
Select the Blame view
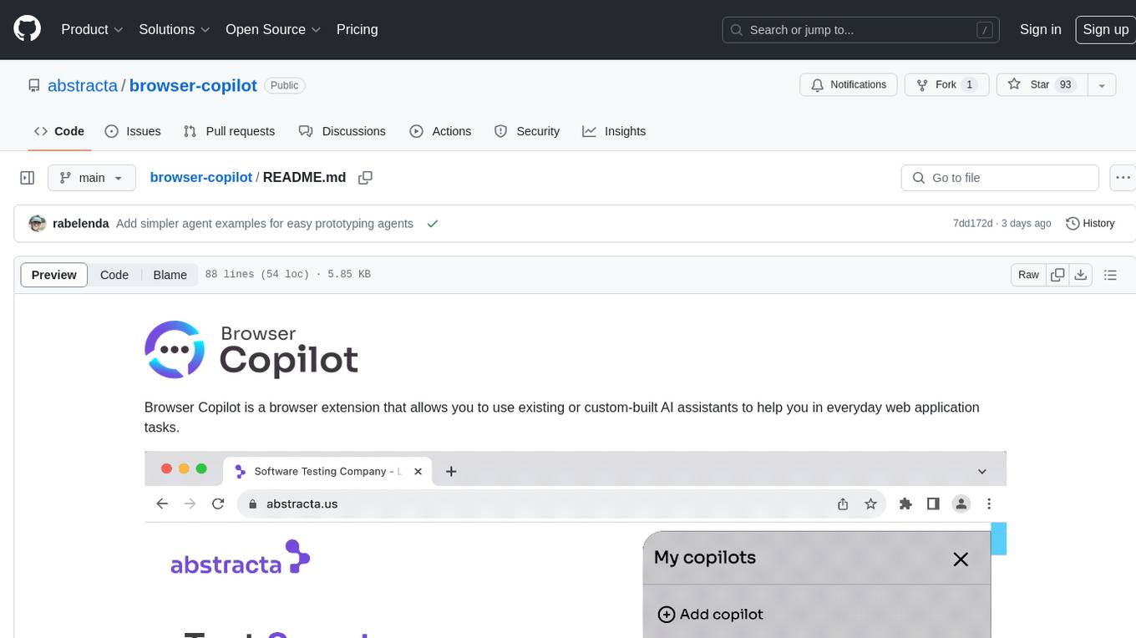[170, 275]
